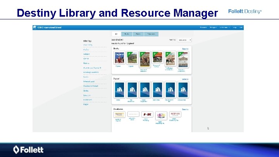Open the yellow-toned first database logo

(119, 114)
